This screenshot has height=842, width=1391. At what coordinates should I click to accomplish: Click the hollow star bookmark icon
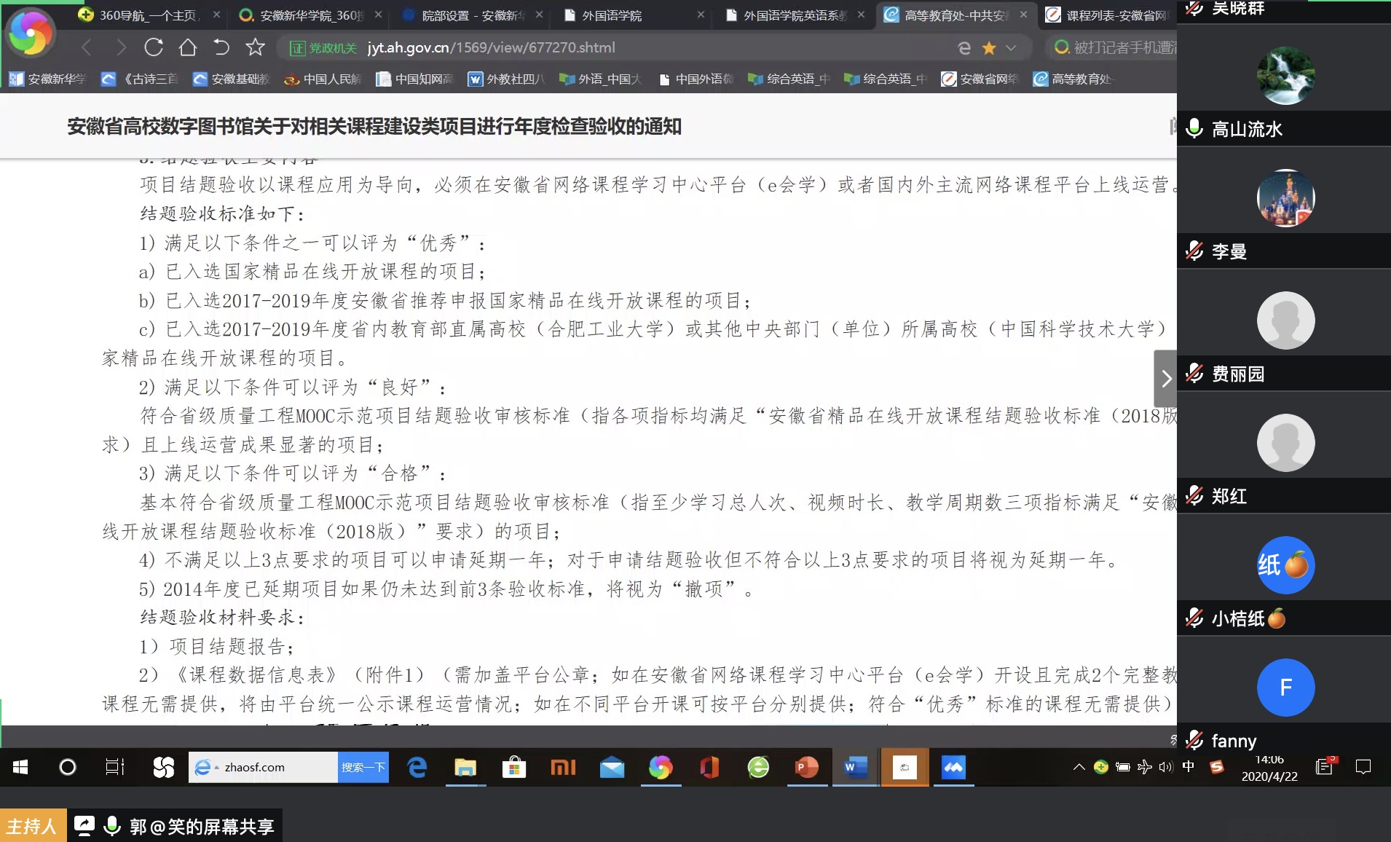(255, 47)
